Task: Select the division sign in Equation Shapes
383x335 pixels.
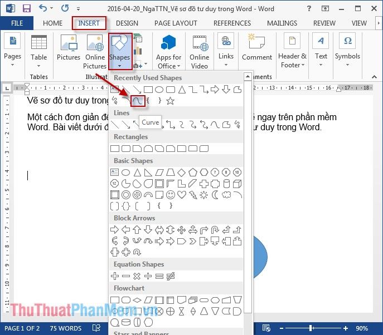Action: pos(148,276)
